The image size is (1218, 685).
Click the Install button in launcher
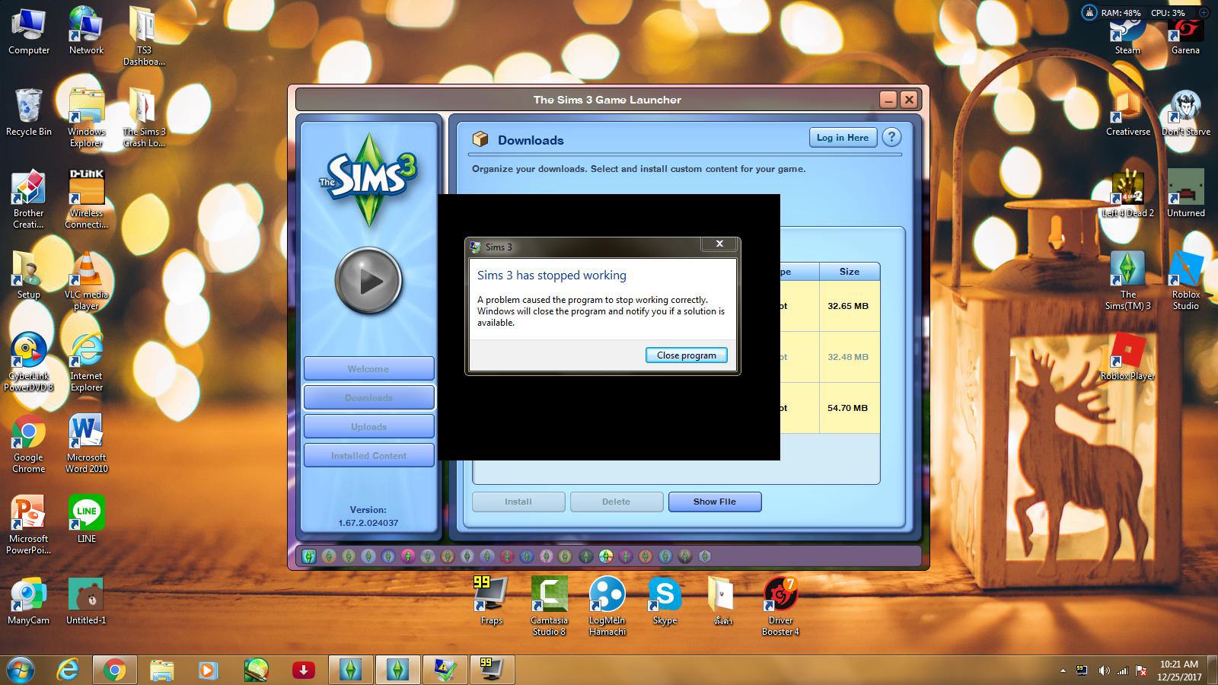[x=518, y=502]
